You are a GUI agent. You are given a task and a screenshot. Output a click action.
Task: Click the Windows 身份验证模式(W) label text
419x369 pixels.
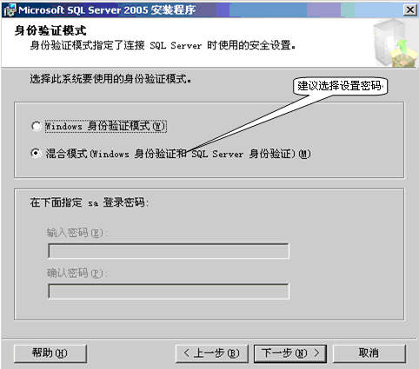tap(106, 126)
